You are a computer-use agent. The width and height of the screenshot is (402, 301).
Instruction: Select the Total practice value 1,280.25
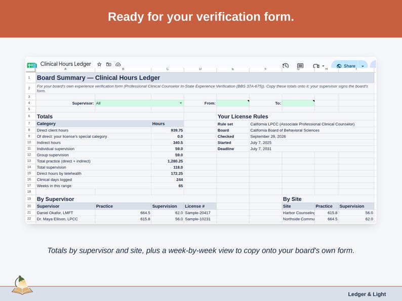(x=168, y=161)
